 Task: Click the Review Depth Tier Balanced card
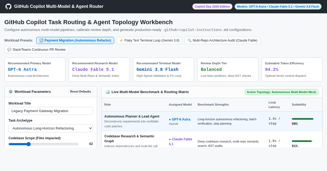[x=228, y=69]
